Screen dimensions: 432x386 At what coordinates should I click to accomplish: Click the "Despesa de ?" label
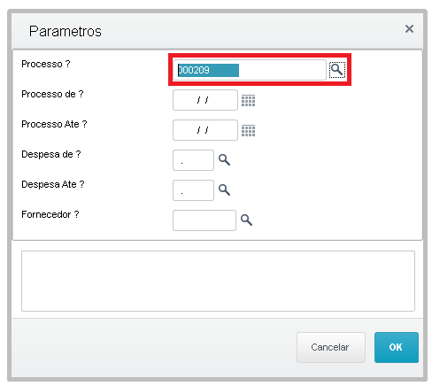tap(51, 154)
